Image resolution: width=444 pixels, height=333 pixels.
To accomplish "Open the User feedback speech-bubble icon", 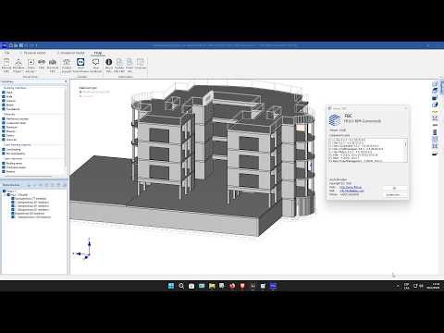I will click(95, 66).
